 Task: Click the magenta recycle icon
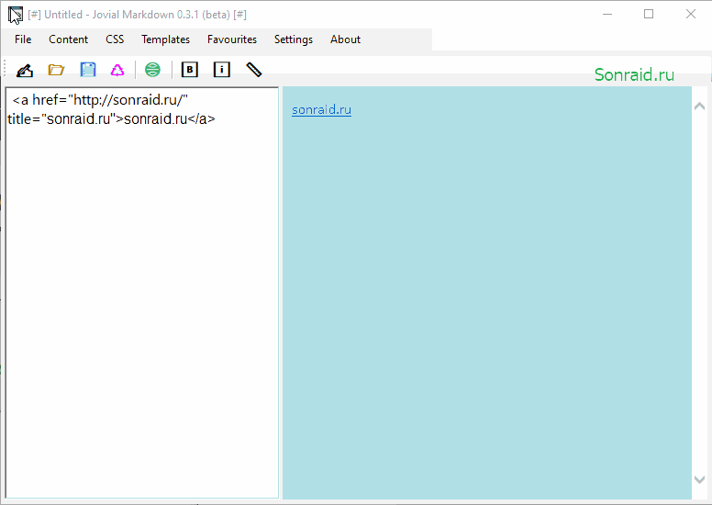pos(117,70)
